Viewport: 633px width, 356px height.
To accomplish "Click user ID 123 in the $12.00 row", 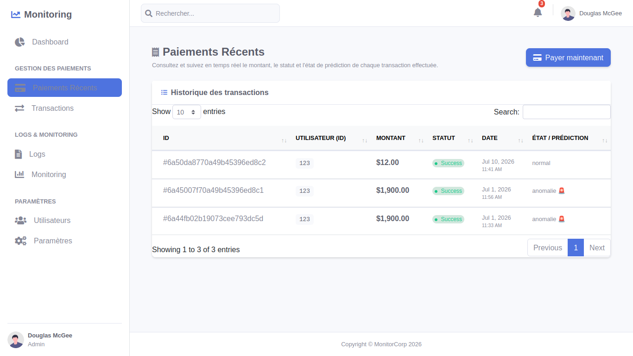I will coord(304,163).
